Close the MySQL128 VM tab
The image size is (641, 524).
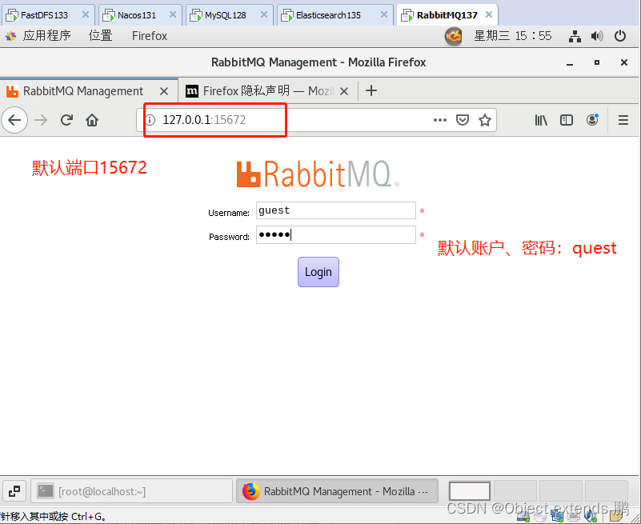click(x=264, y=14)
